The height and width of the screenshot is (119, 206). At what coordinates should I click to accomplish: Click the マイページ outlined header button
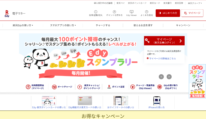click(192, 13)
